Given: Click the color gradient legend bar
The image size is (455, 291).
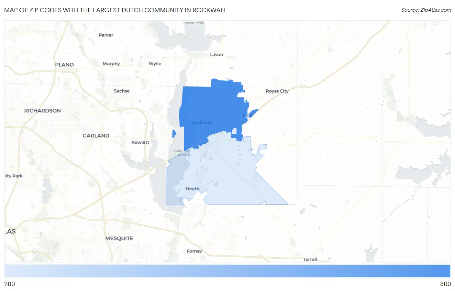Looking at the screenshot, I should (x=227, y=271).
